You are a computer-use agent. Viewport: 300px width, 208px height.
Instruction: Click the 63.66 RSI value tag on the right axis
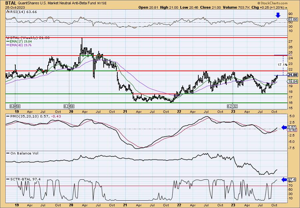pos(293,20)
